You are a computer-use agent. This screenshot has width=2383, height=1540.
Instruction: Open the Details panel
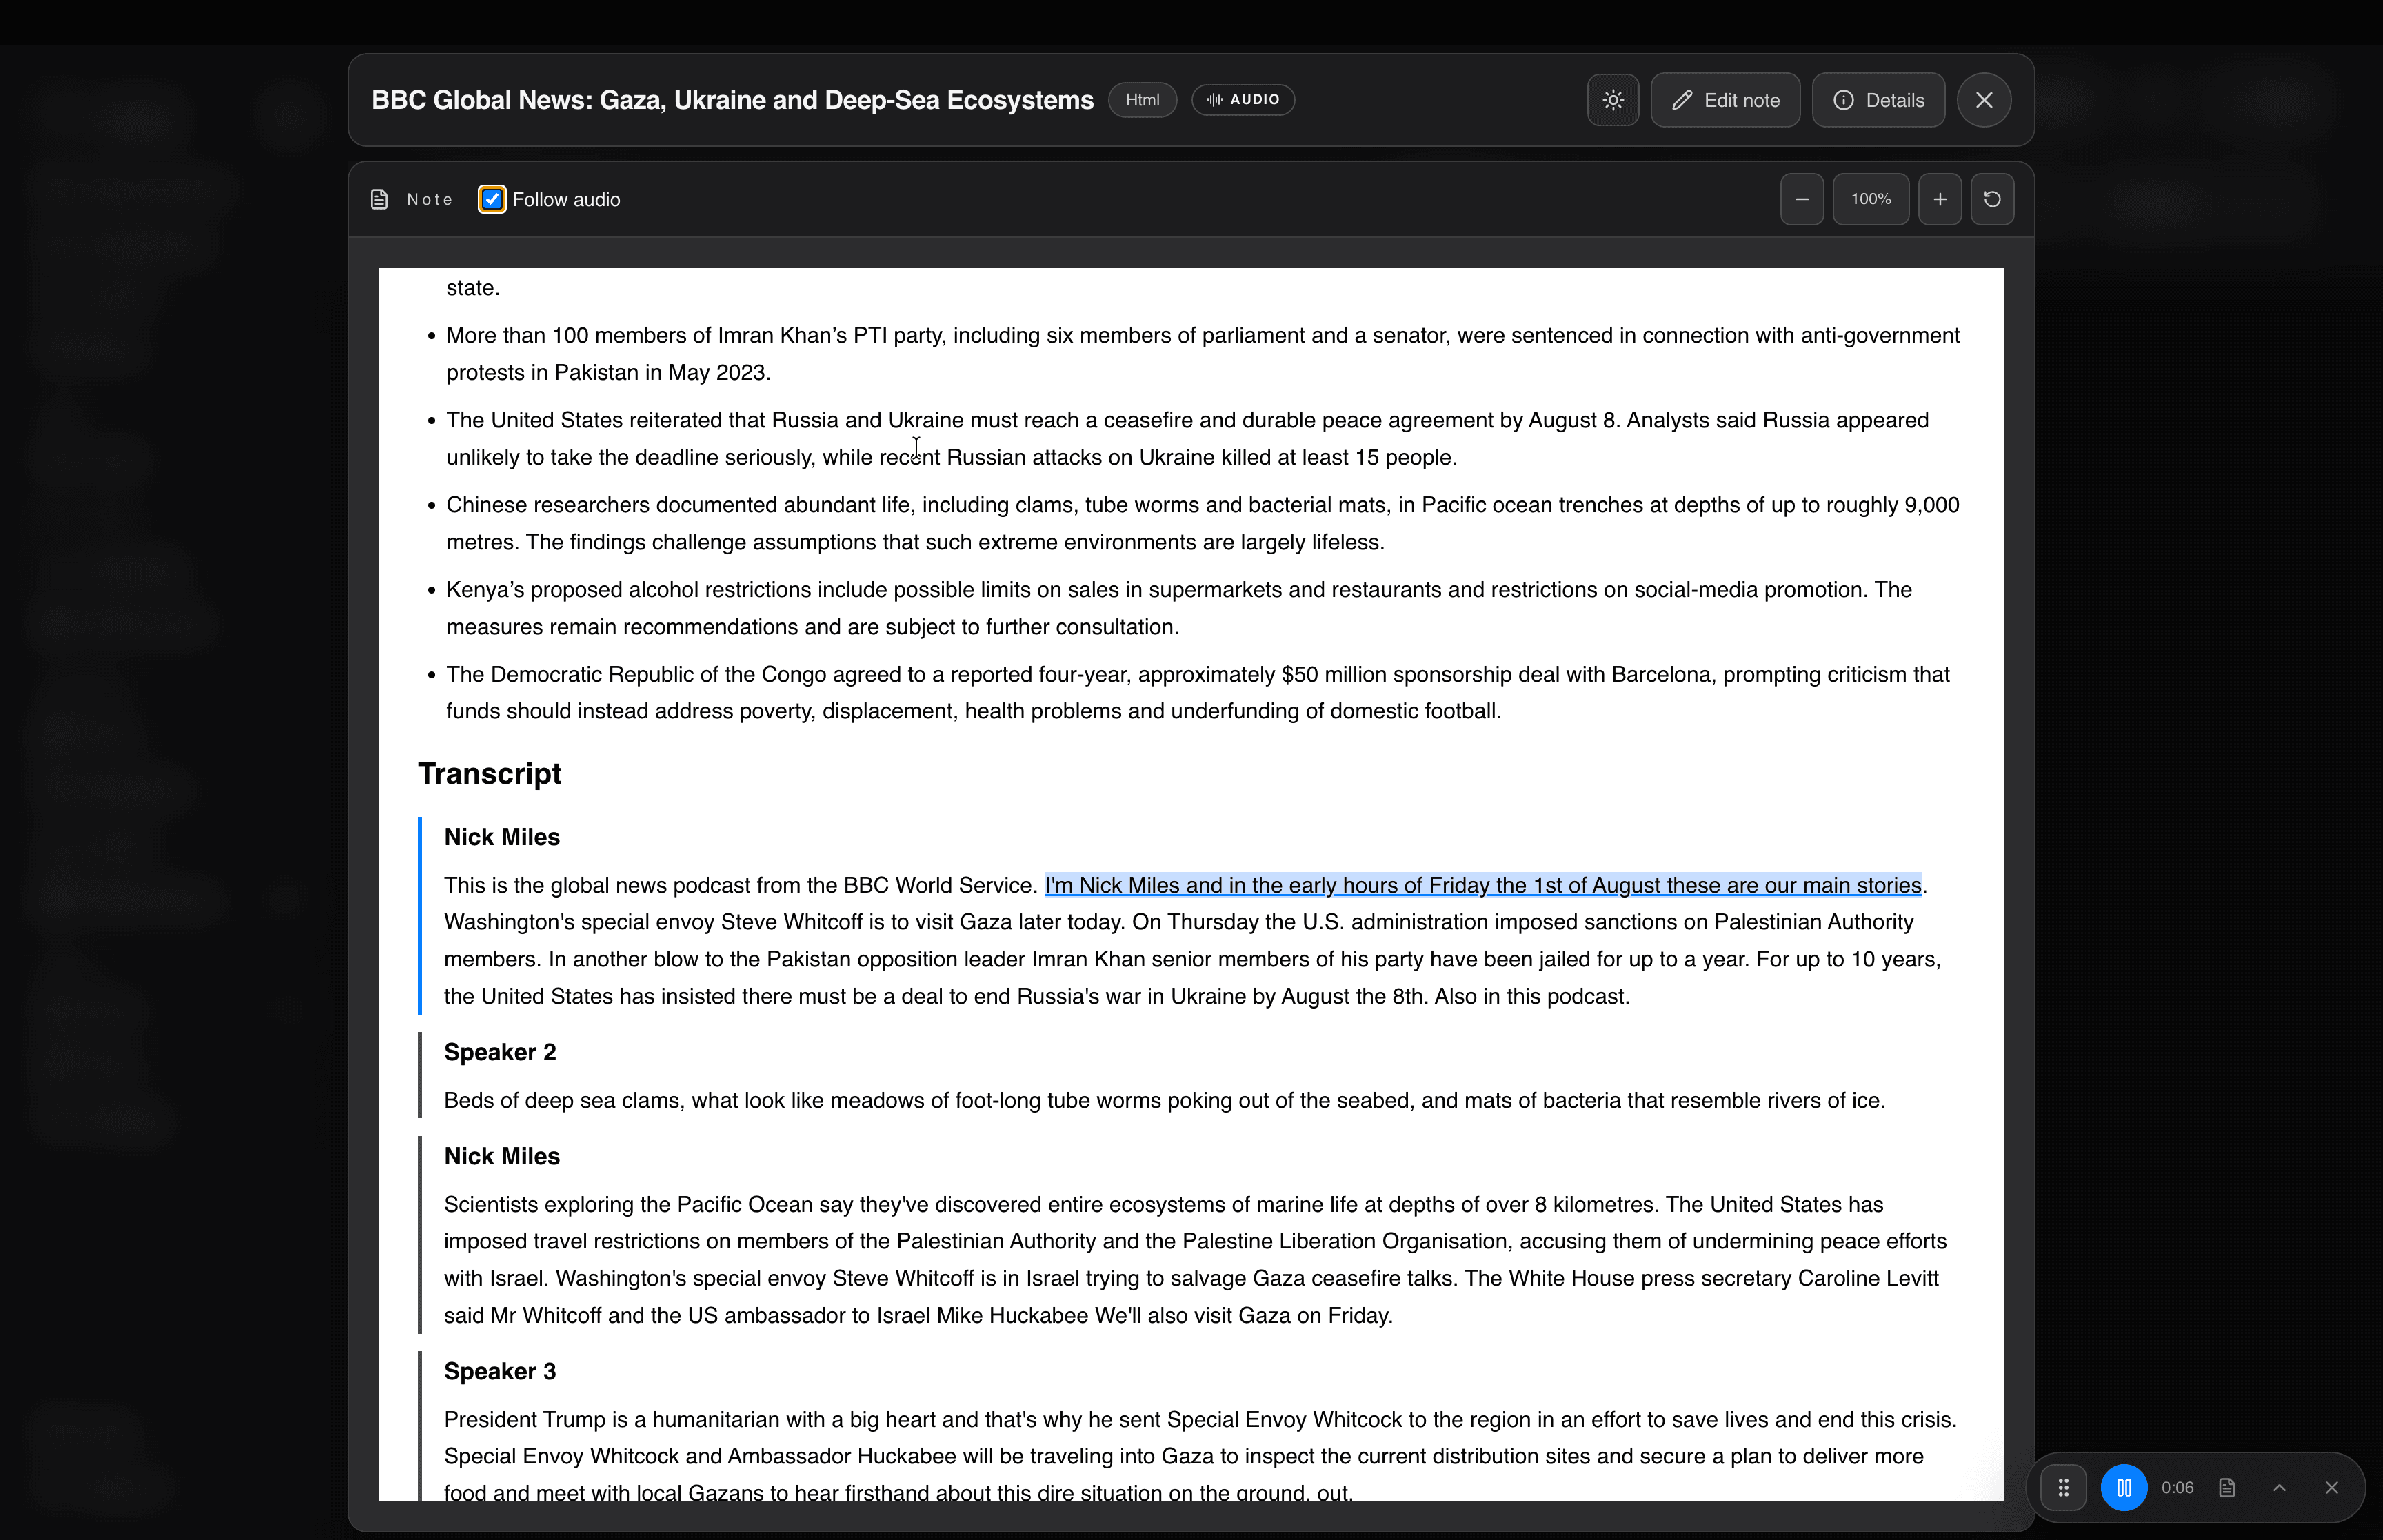[x=1878, y=100]
